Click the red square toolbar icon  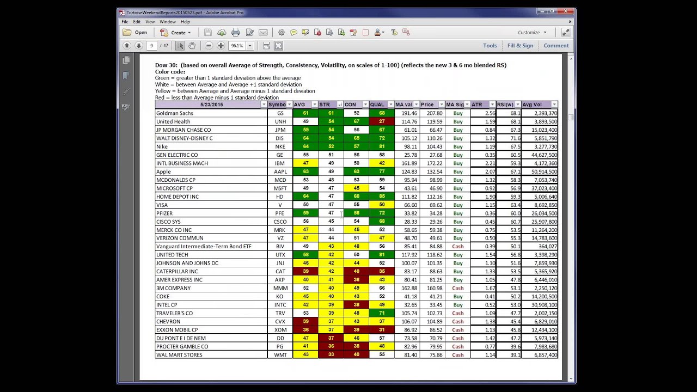pyautogui.click(x=365, y=33)
